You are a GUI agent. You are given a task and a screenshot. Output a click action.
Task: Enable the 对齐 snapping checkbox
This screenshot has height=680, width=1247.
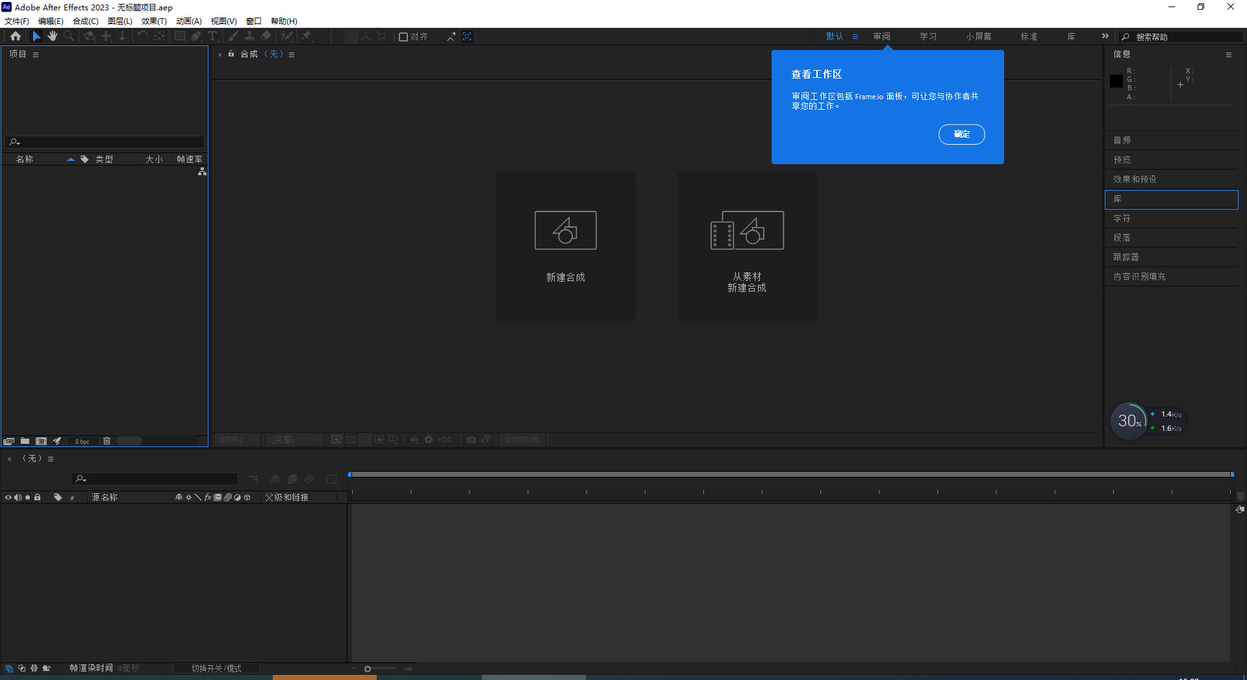point(403,37)
